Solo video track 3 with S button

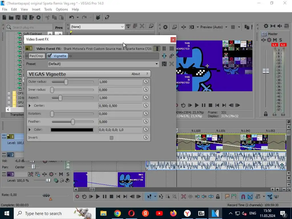[68, 174]
